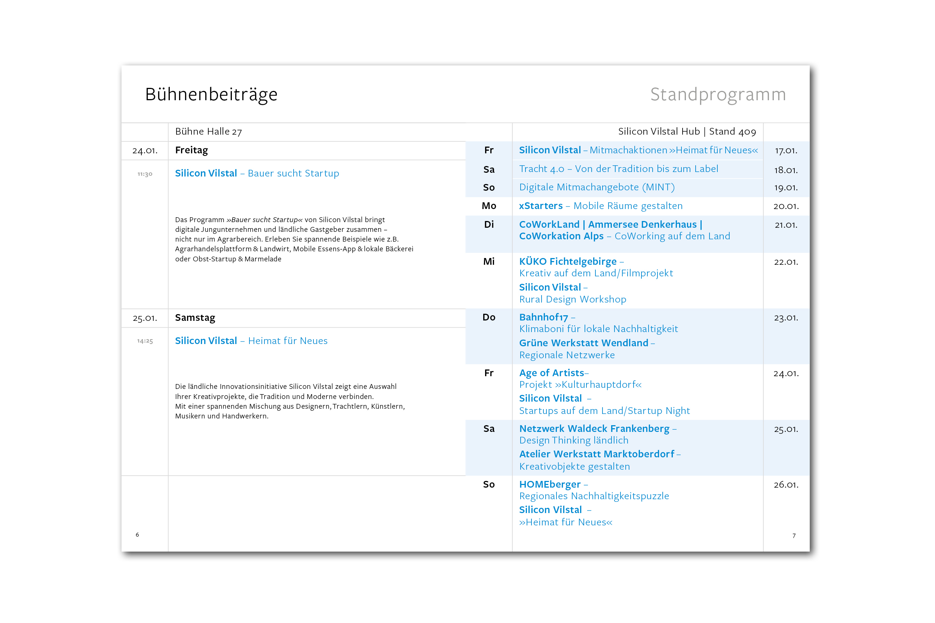
Task: Select the 'Atelier Werkstatt Marktoberdorf' title
Action: 597,454
